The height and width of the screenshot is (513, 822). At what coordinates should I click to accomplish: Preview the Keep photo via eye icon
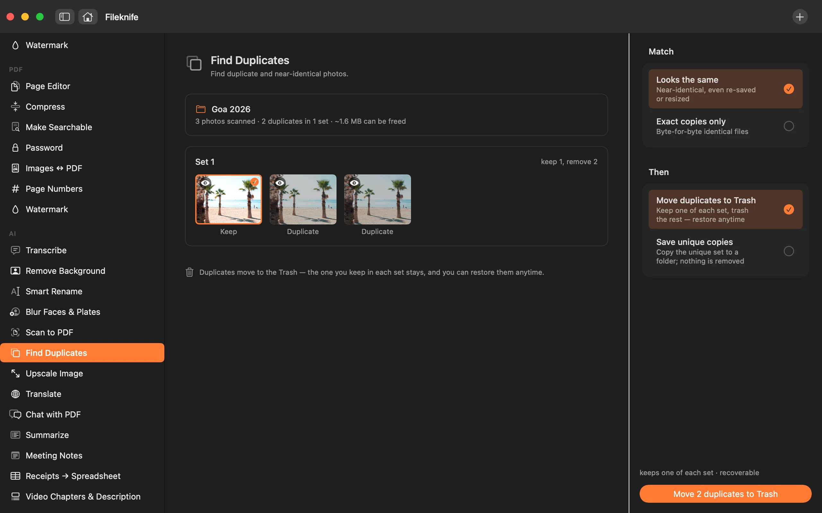tap(205, 183)
